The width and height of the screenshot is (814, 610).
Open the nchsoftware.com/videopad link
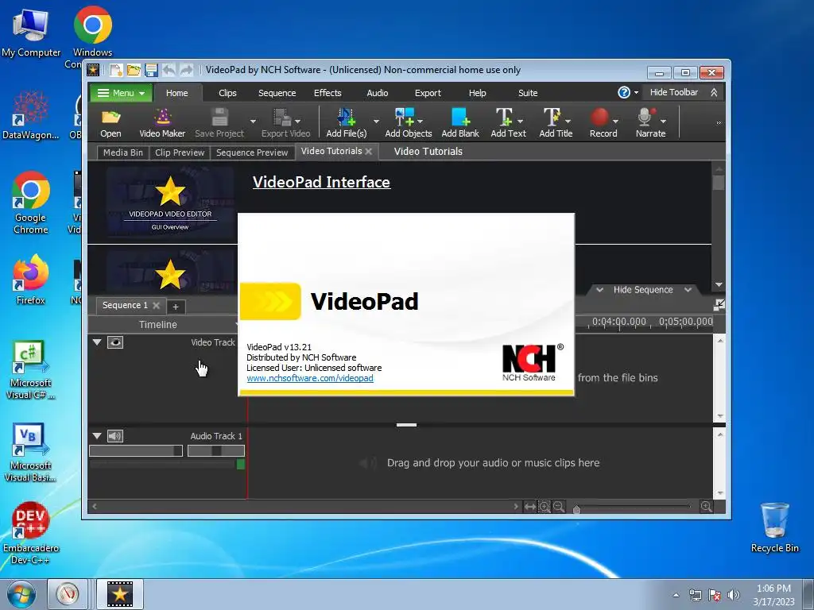coord(310,378)
